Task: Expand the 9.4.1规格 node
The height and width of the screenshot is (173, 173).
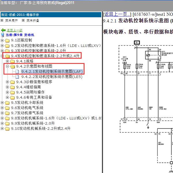Action: tap(7, 61)
